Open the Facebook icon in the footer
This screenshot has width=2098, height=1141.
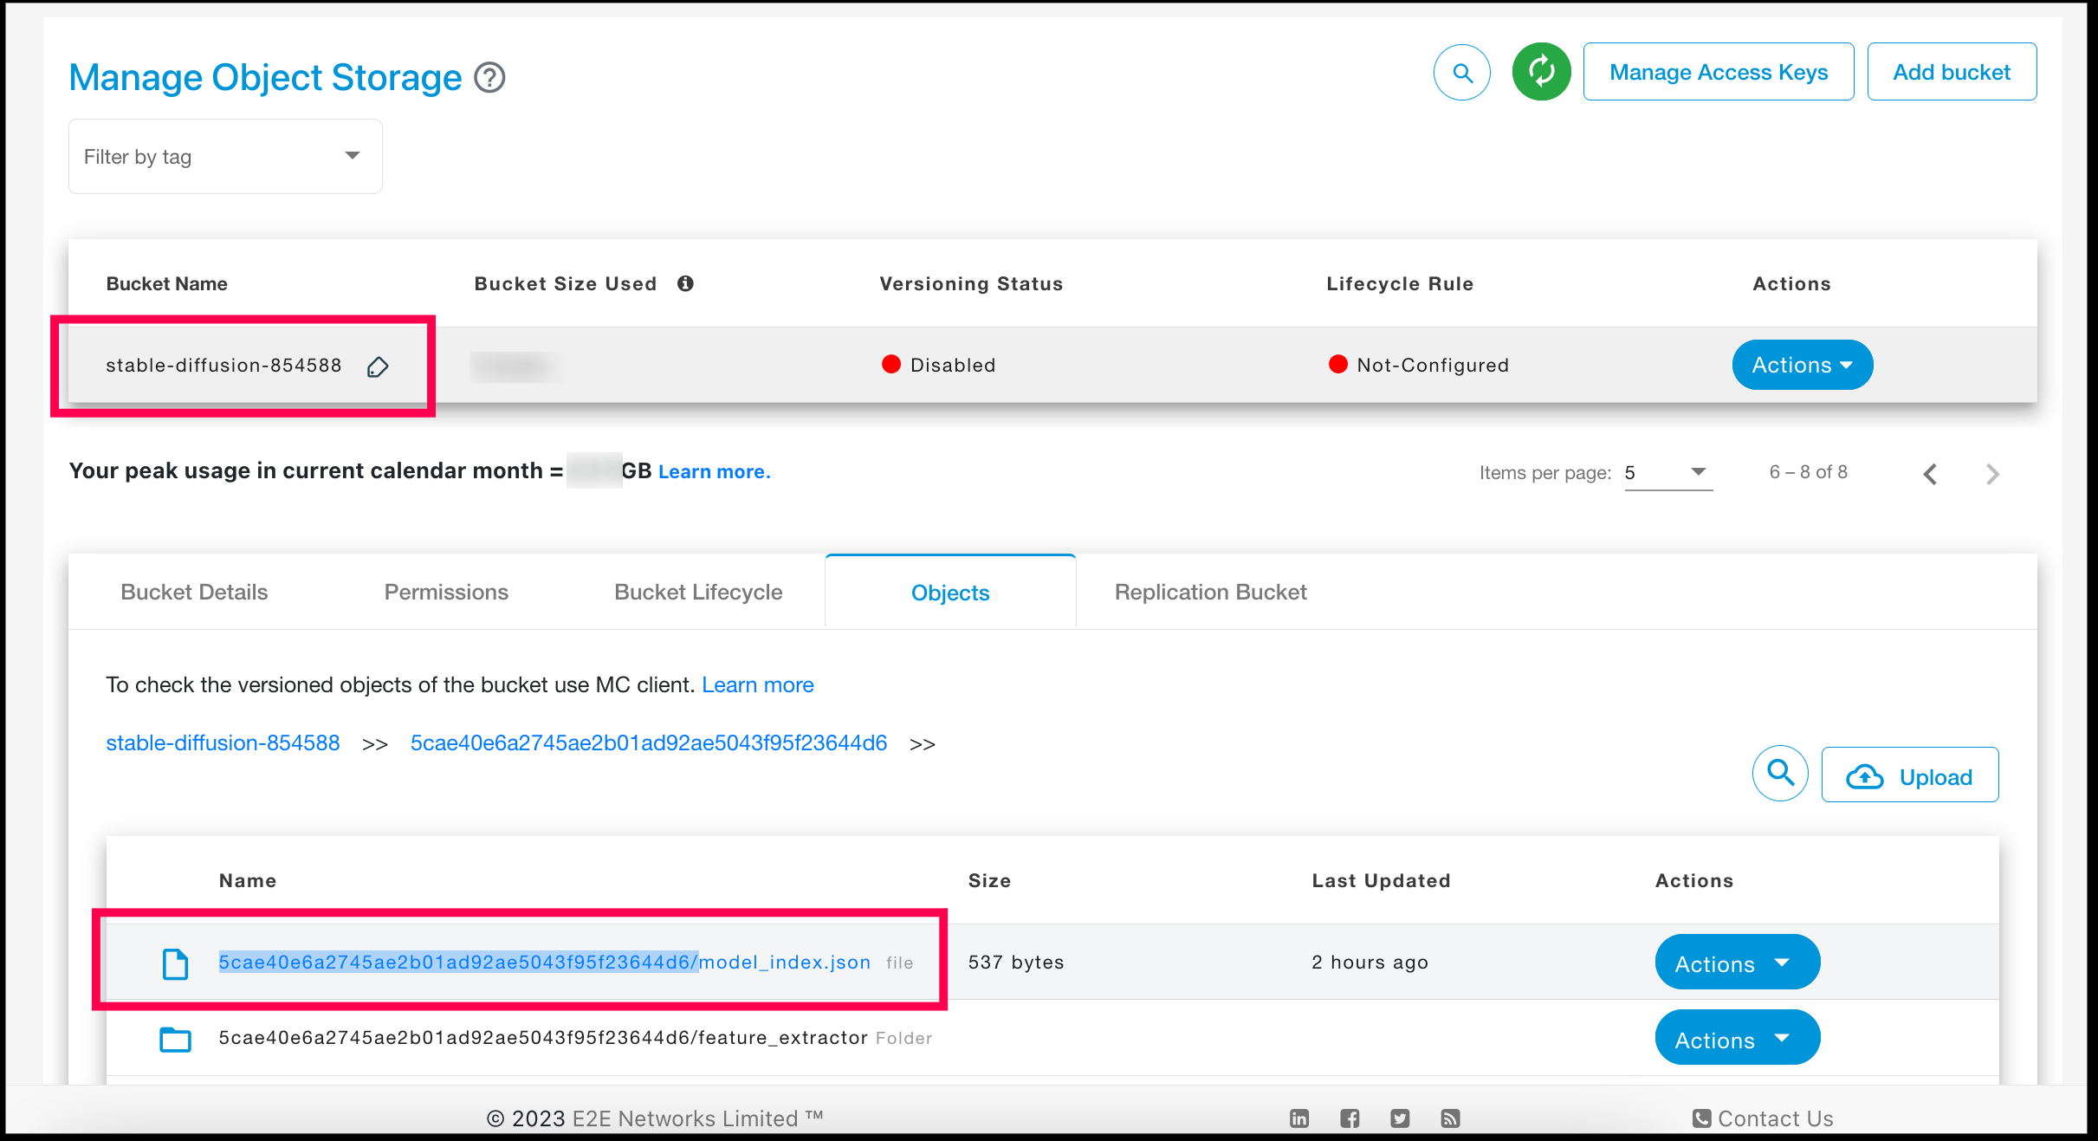[x=1350, y=1118]
